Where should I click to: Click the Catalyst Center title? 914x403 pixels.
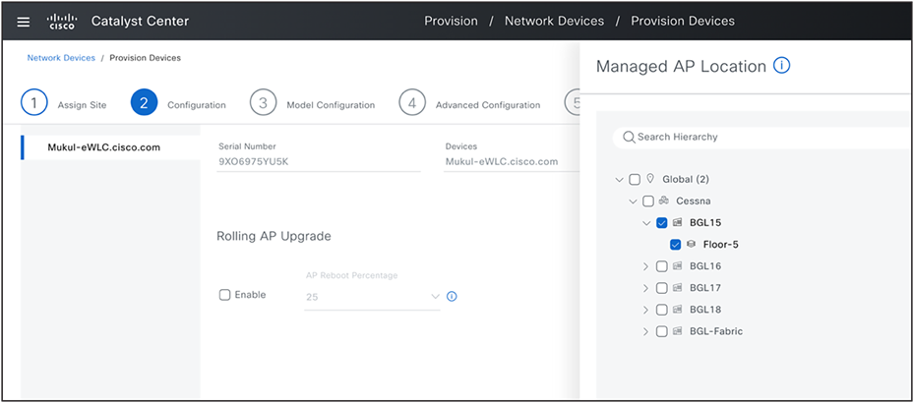point(140,21)
